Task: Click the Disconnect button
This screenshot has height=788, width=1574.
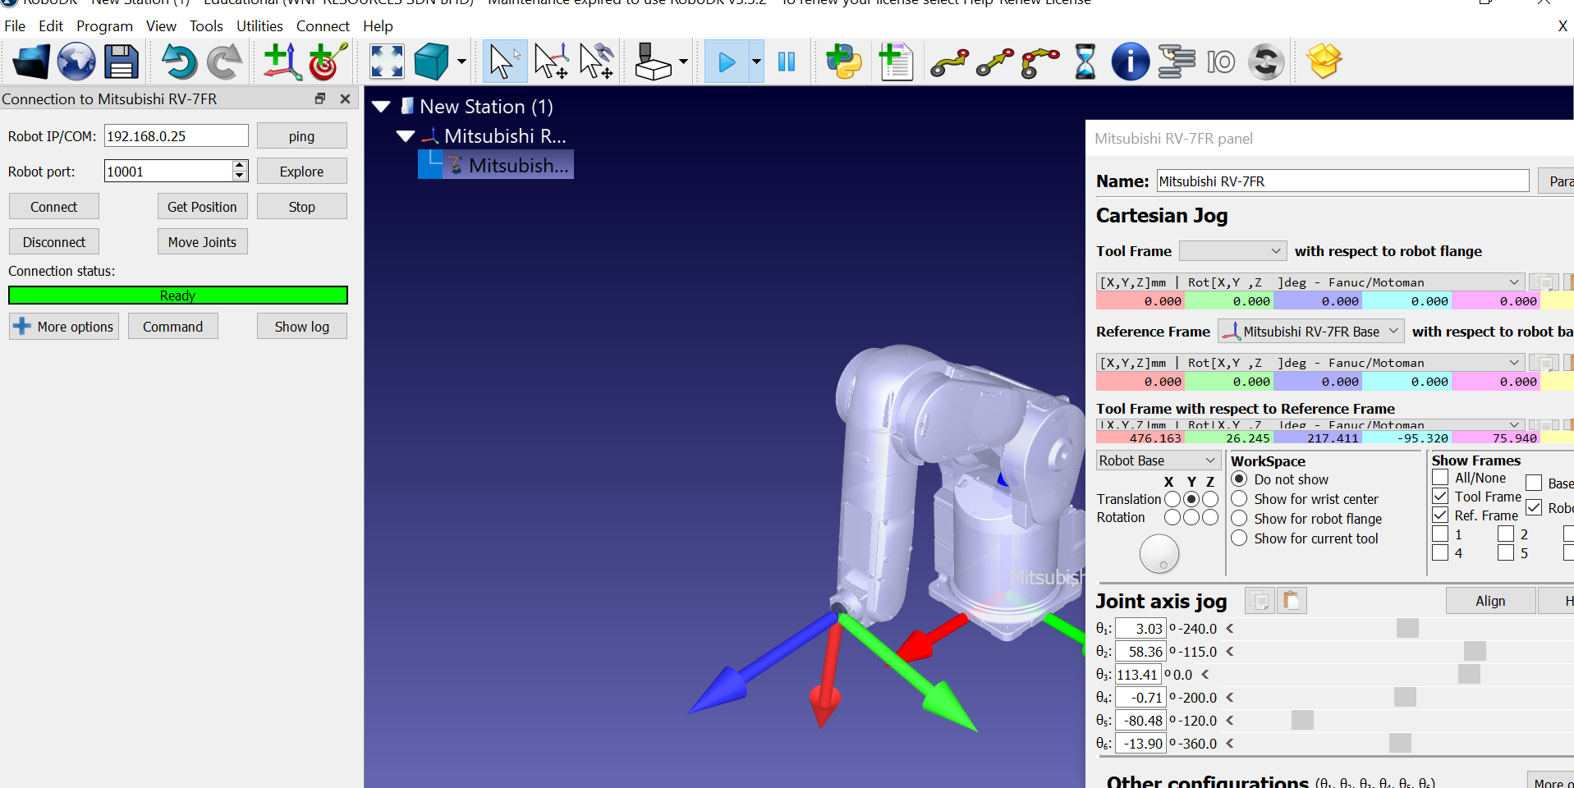Action: (x=54, y=242)
